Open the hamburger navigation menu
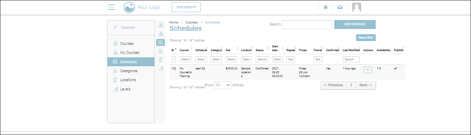 tap(111, 7)
